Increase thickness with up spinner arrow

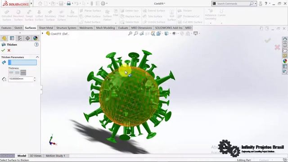click(x=35, y=78)
